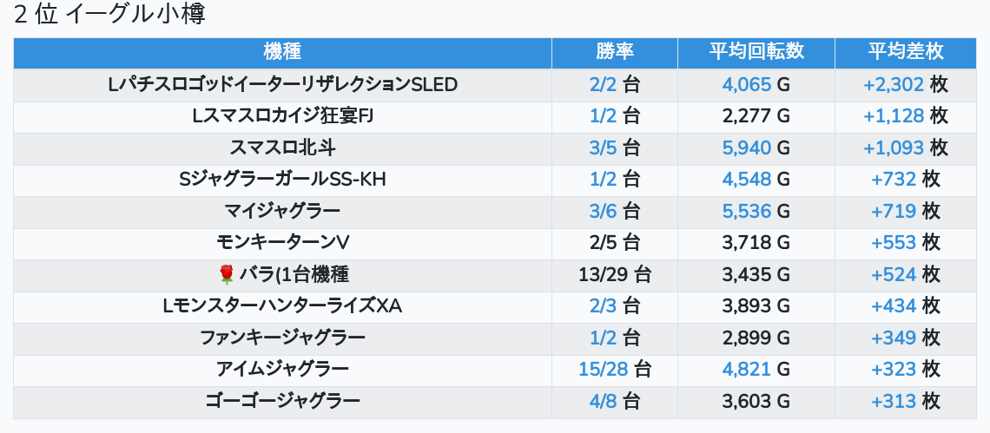Click the +349 link for ファンキージャグラー

(894, 338)
